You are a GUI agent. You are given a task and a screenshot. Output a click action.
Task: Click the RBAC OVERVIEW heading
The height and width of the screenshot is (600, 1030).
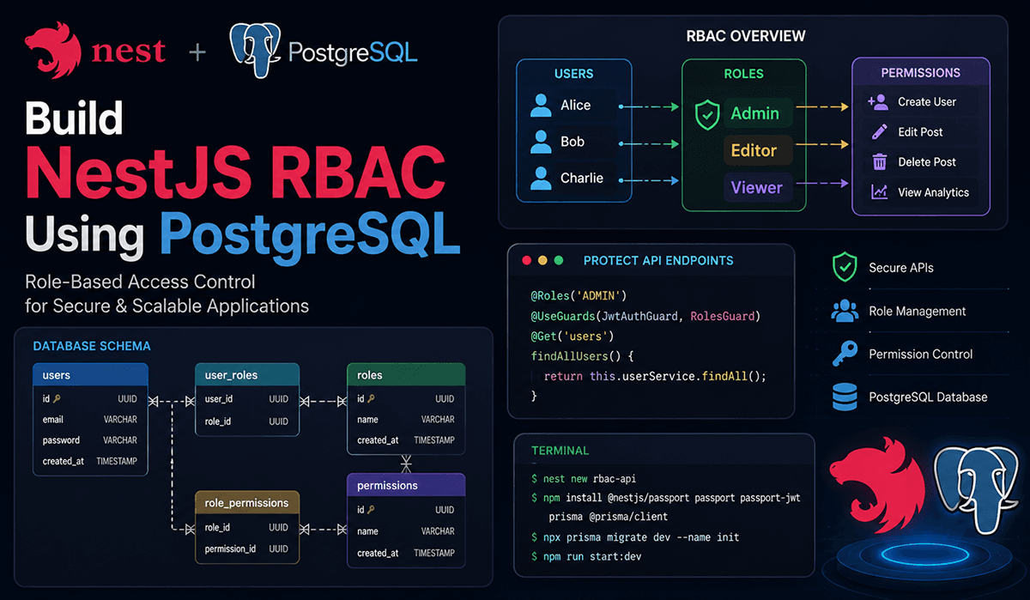tap(746, 36)
